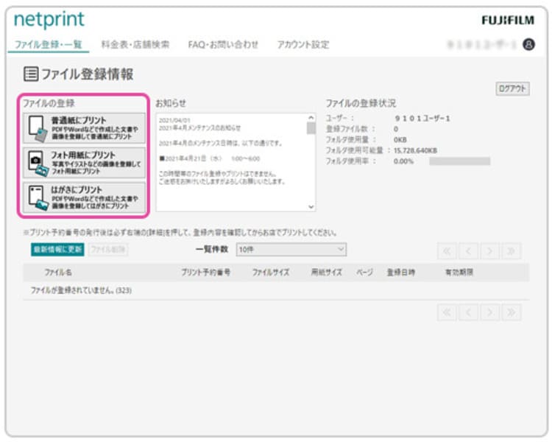Viewport: 552px width, 442px height.
Task: Click the photo paper camera icon
Action: (38, 164)
